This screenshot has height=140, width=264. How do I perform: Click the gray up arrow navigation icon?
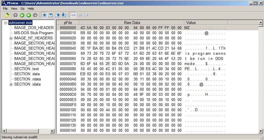pyautogui.click(x=15, y=15)
